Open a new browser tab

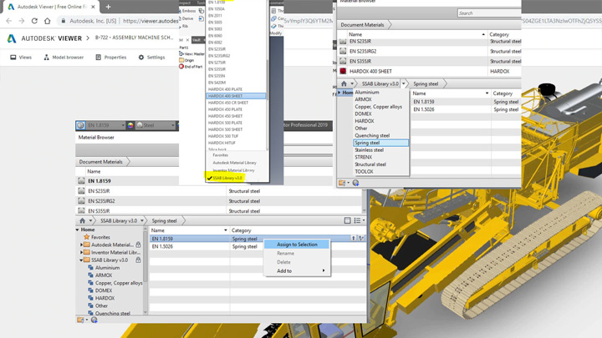coord(108,7)
